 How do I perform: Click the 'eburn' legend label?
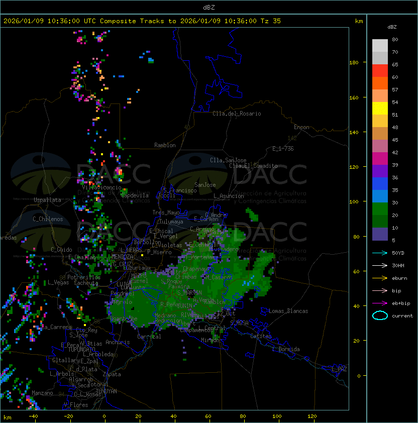(399, 278)
